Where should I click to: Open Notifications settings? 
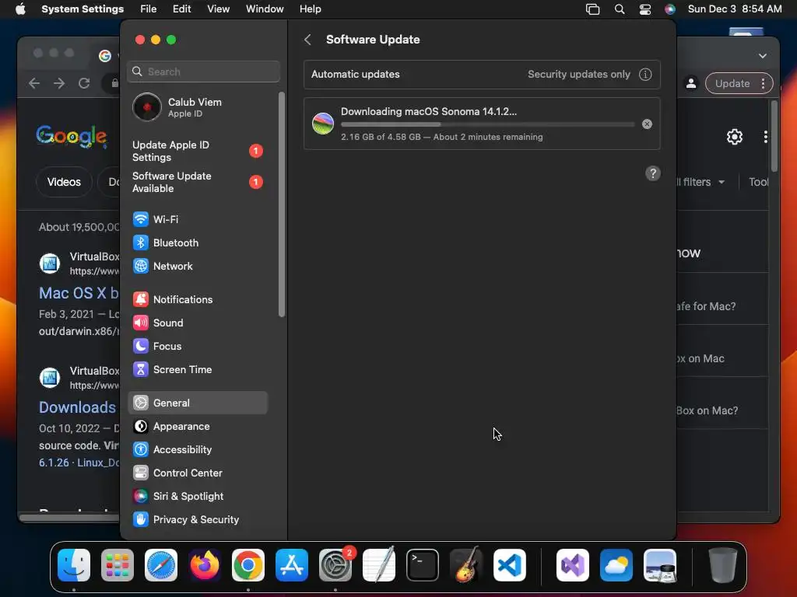click(197, 299)
